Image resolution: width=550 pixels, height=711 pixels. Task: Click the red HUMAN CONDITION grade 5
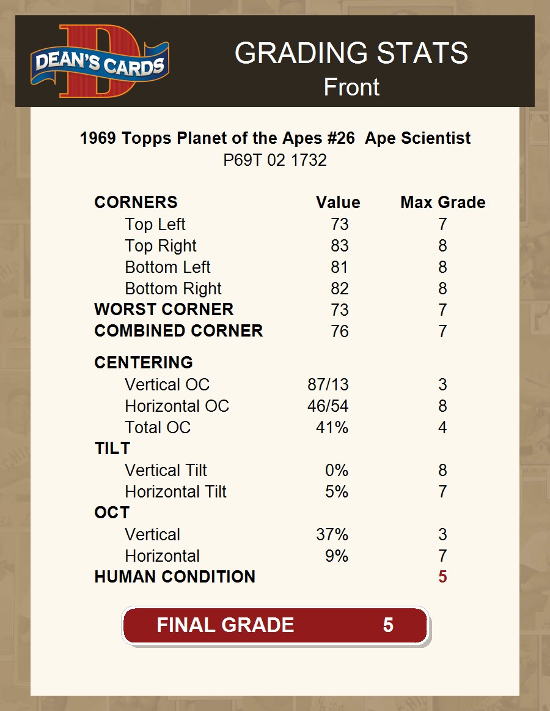[442, 577]
